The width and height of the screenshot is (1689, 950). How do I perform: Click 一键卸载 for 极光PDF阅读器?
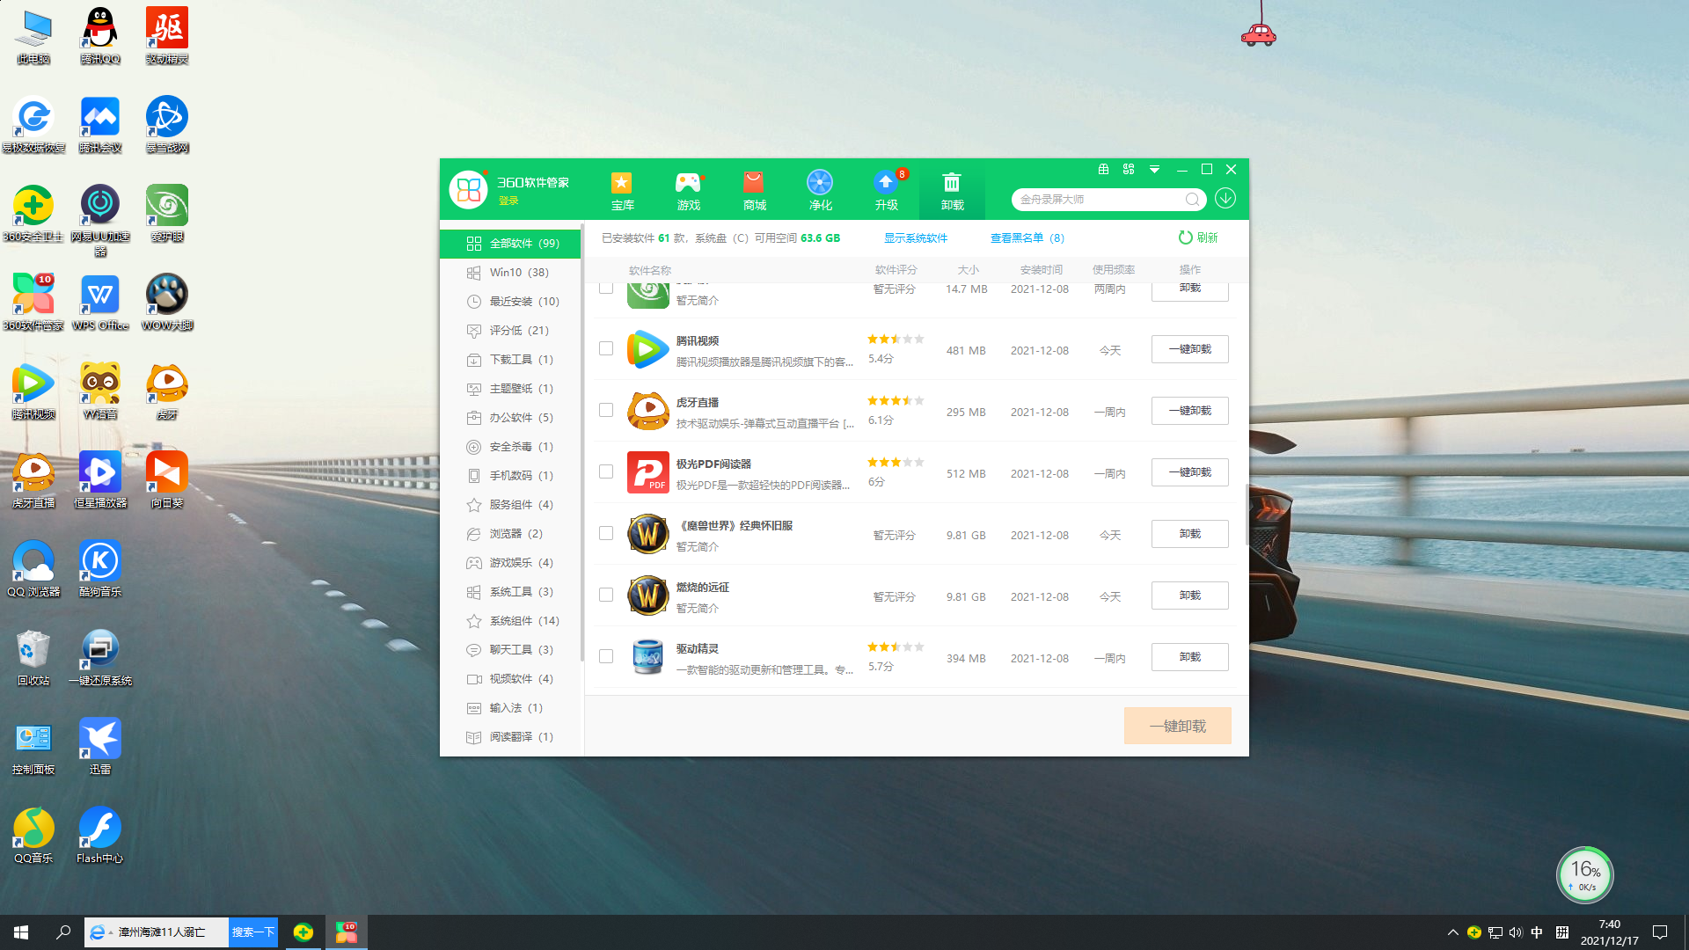(x=1189, y=472)
